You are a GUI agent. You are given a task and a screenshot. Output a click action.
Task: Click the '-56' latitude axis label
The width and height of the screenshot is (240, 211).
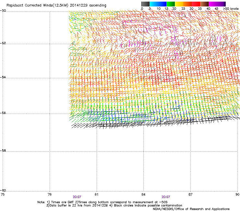[x=3, y=113]
